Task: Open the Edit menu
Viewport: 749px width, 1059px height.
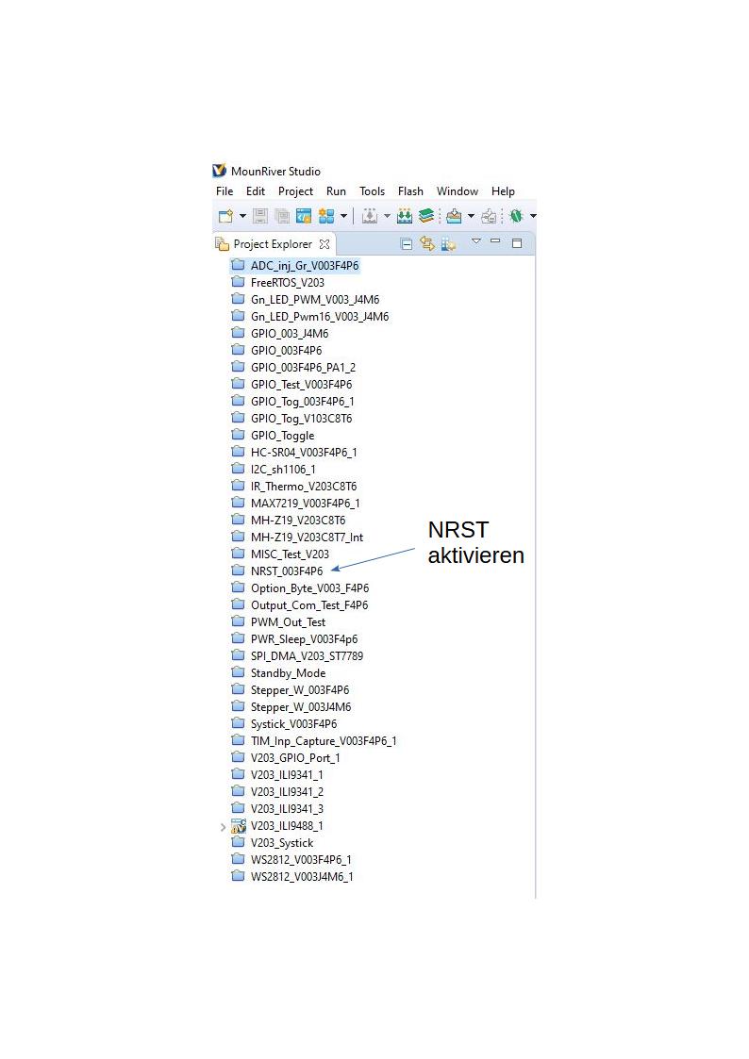Action: pyautogui.click(x=256, y=191)
